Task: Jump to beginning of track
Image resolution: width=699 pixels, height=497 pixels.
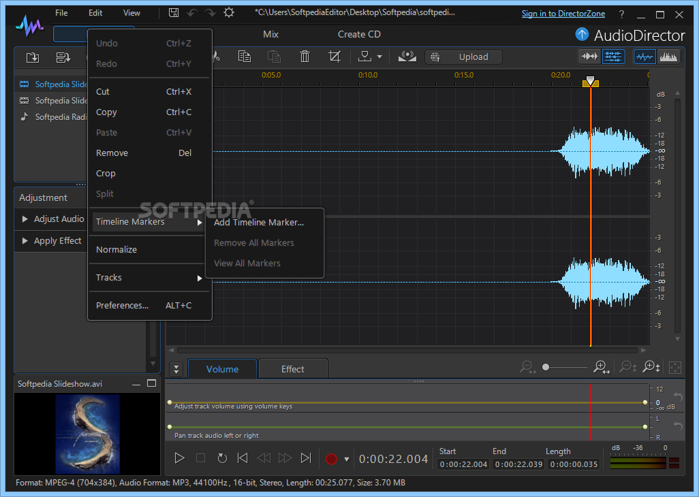Action: tap(243, 458)
